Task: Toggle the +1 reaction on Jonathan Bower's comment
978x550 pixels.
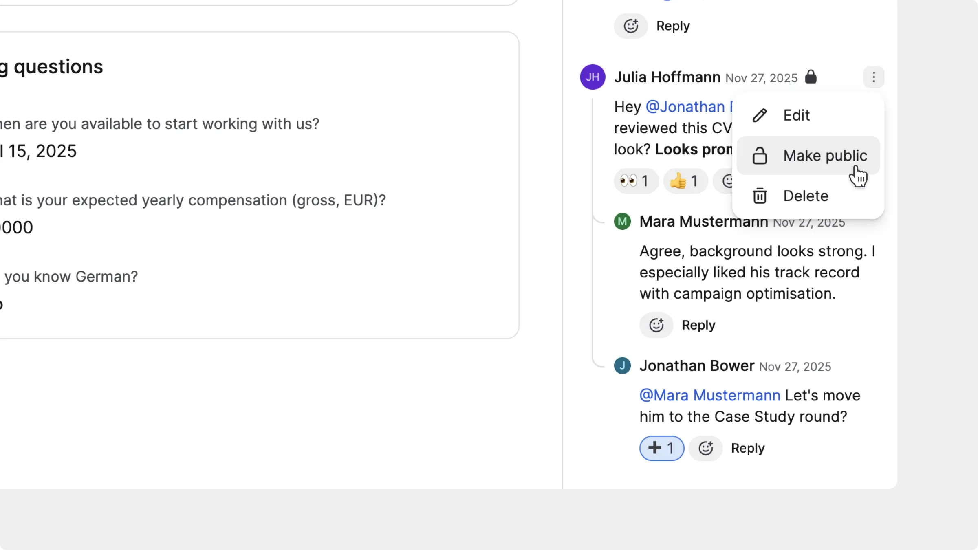Action: click(x=661, y=448)
